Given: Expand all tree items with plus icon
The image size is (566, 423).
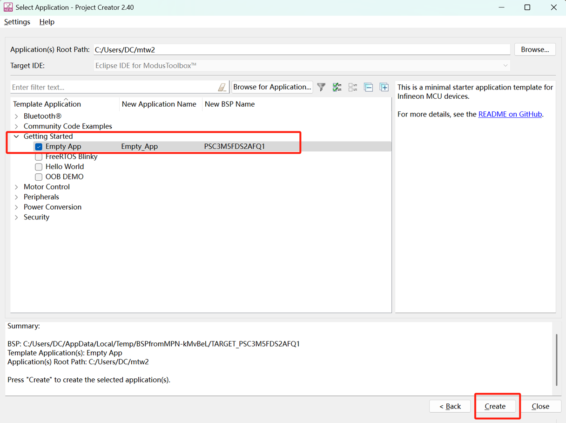Looking at the screenshot, I should [384, 87].
